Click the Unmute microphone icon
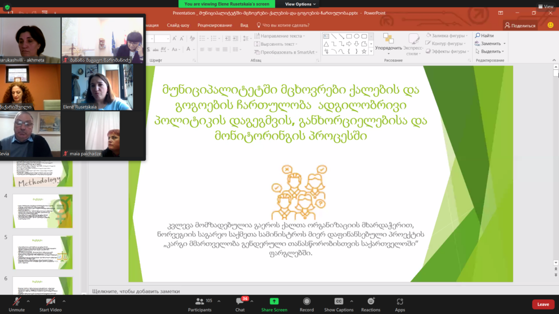Viewport: 559px width, 314px height. (16, 301)
